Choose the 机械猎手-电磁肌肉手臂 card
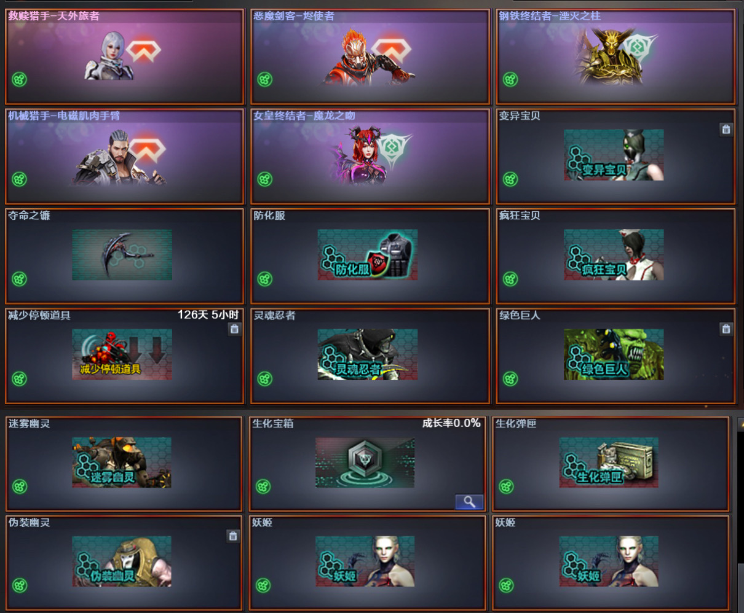This screenshot has height=613, width=744. click(x=125, y=156)
